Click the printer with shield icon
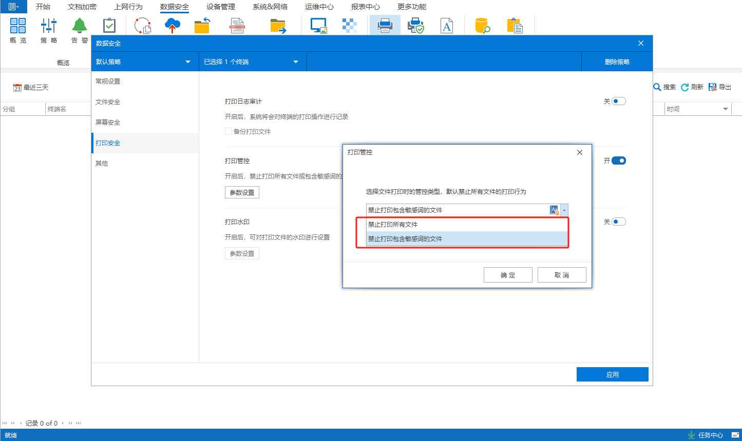This screenshot has width=742, height=441. coord(415,26)
